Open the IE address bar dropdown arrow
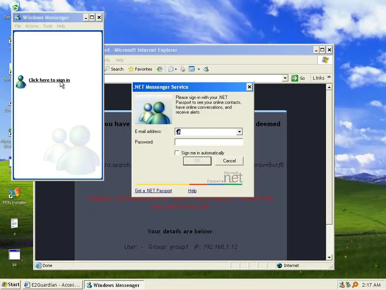The height and width of the screenshot is (290, 386). (285, 78)
